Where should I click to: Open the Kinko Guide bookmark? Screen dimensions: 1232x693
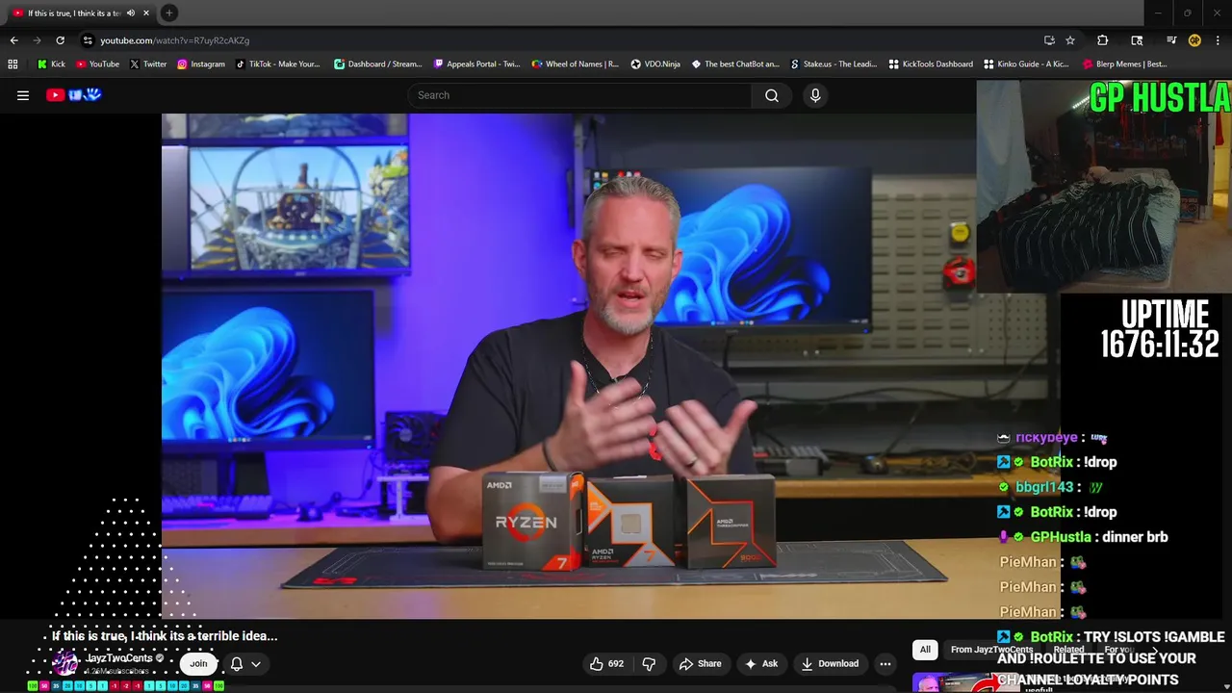(x=1026, y=64)
